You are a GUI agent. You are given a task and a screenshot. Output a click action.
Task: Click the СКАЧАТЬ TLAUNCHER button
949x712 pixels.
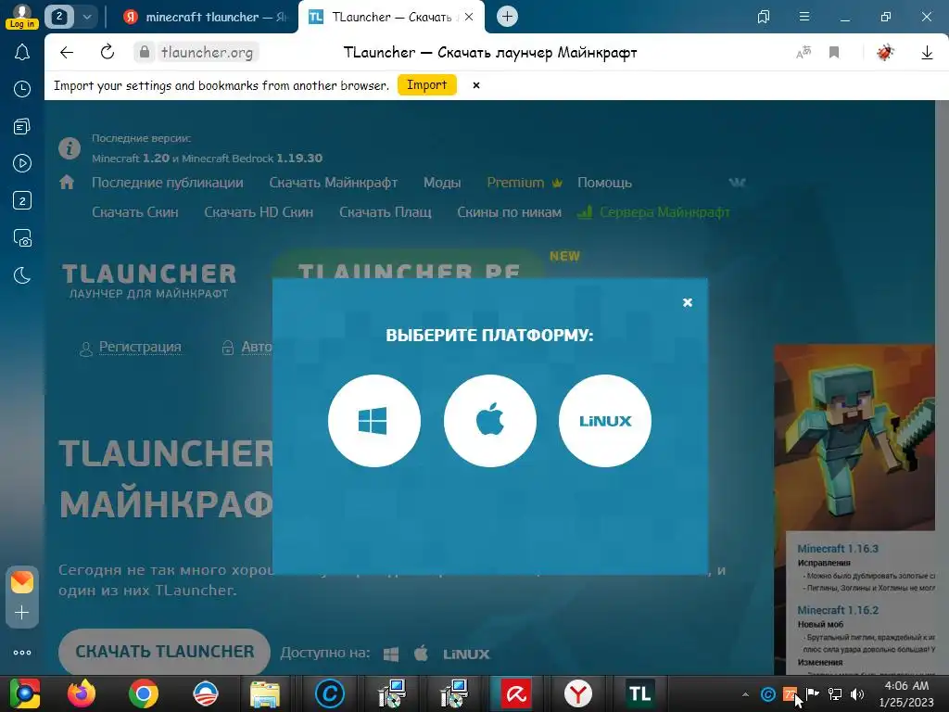165,652
